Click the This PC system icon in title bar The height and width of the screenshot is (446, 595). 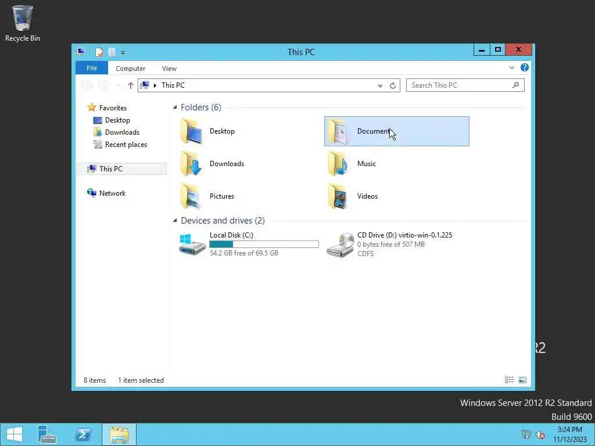click(x=80, y=52)
